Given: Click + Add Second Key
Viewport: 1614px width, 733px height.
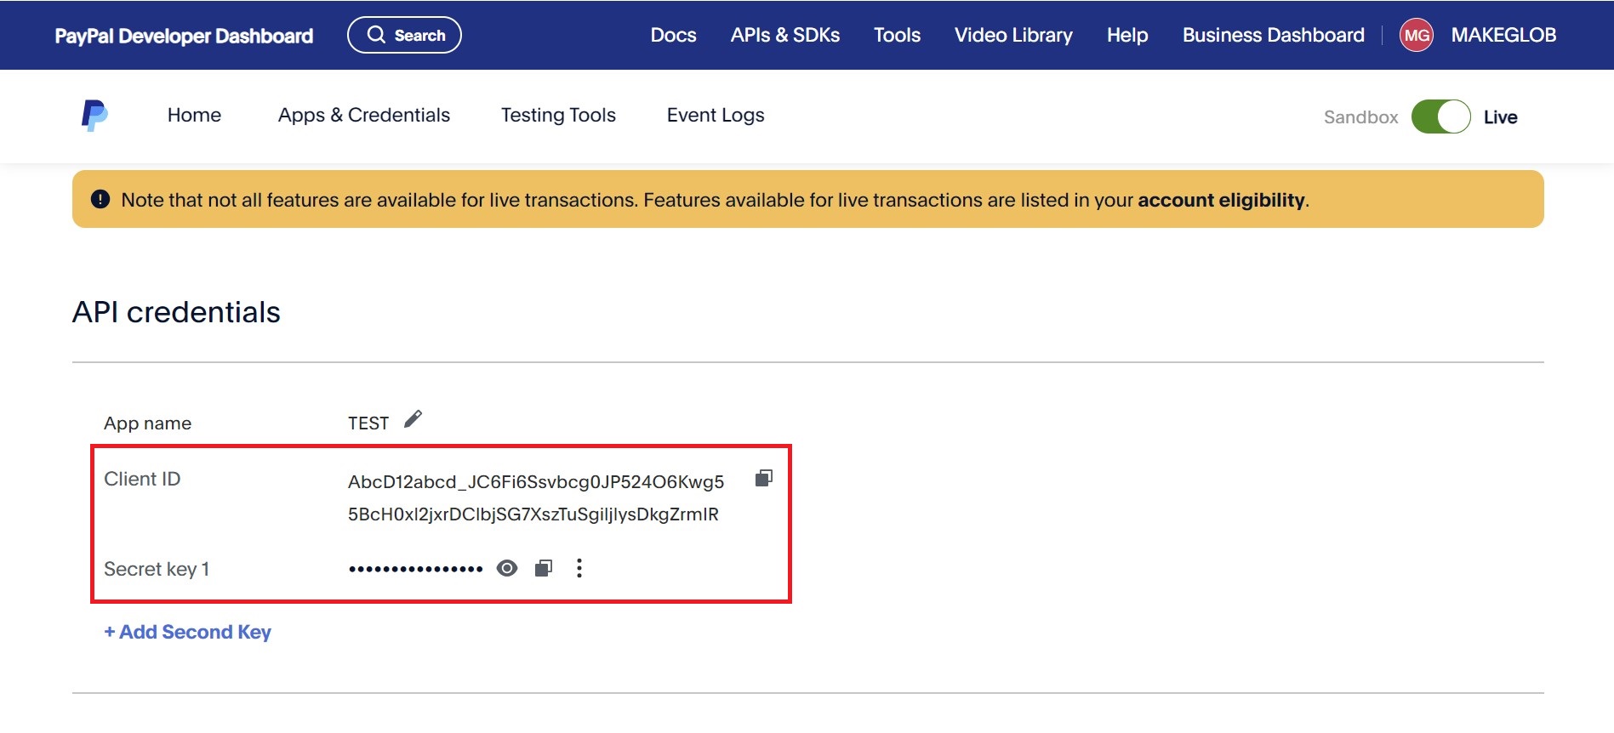Looking at the screenshot, I should [187, 632].
